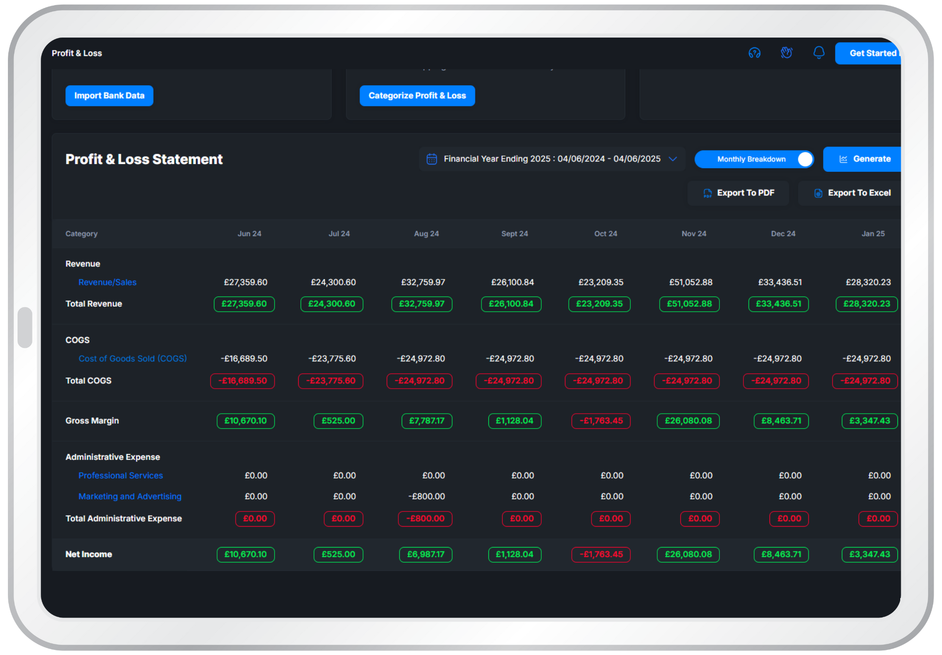Open the Professional Services link
The height and width of the screenshot is (655, 942).
coord(121,475)
